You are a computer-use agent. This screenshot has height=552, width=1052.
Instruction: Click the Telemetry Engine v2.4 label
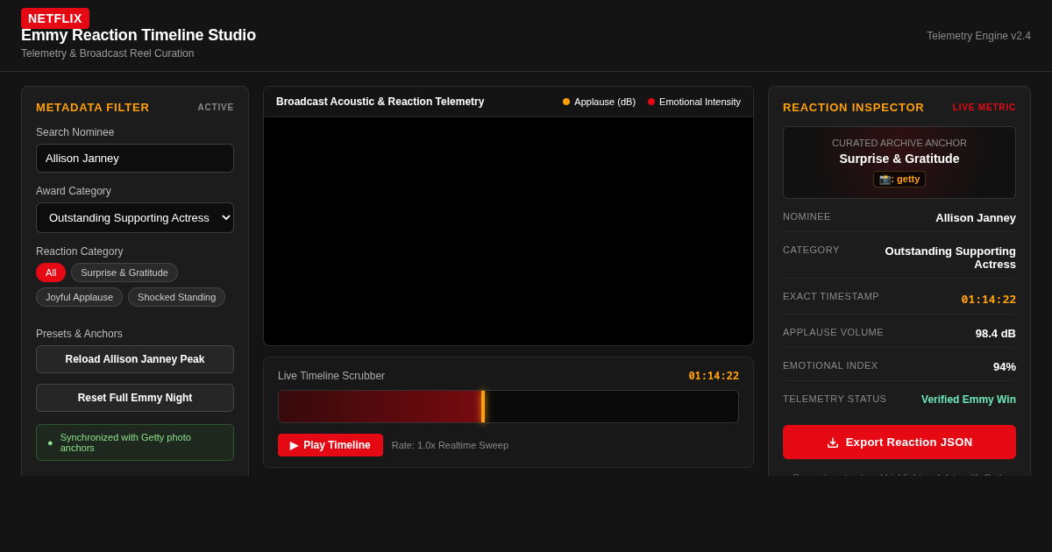[x=978, y=36]
